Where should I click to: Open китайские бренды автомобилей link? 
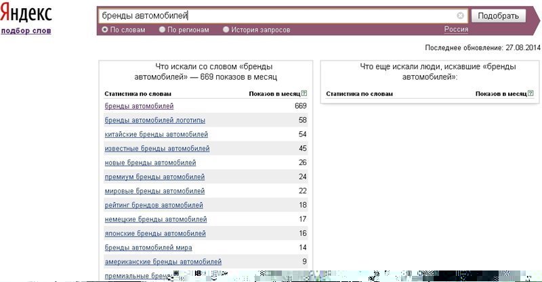pos(157,135)
